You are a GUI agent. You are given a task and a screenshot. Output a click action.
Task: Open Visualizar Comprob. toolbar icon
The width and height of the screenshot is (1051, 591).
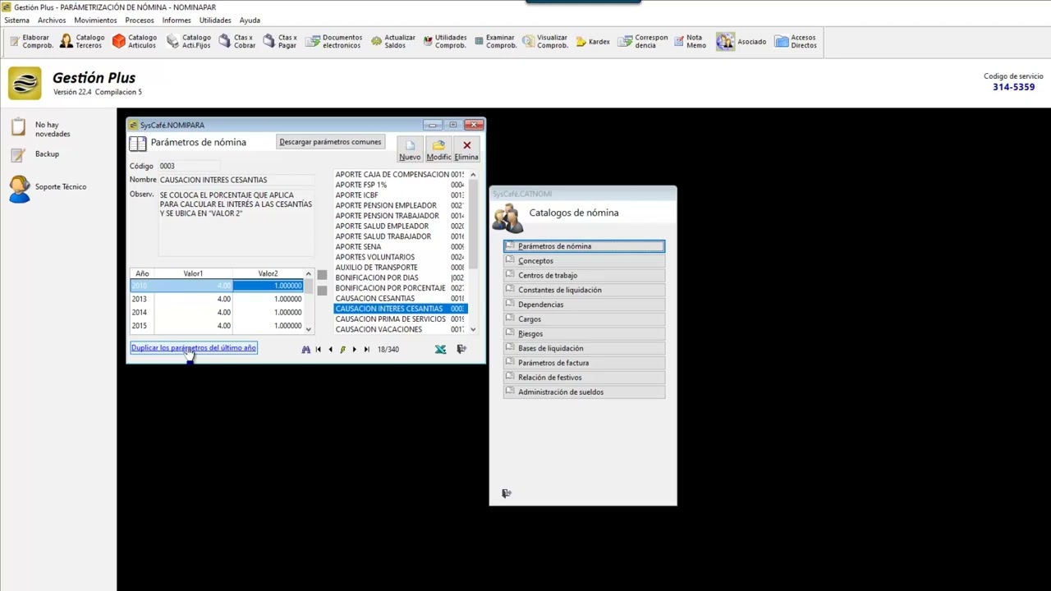point(545,41)
